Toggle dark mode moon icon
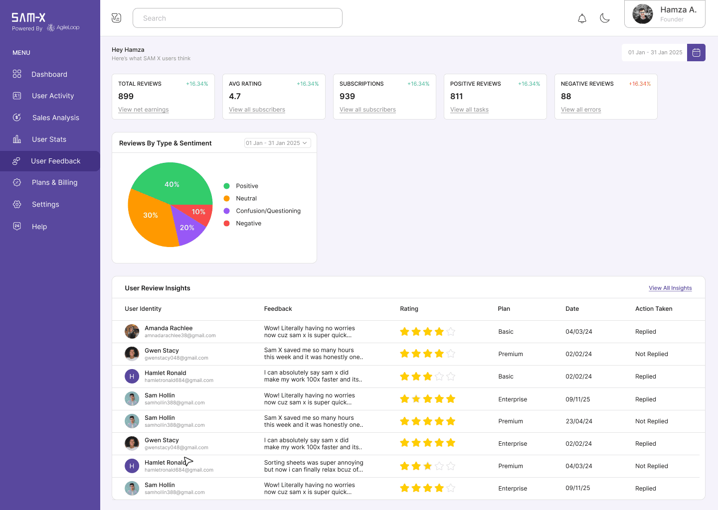Screen dimensions: 718x510 (605, 18)
